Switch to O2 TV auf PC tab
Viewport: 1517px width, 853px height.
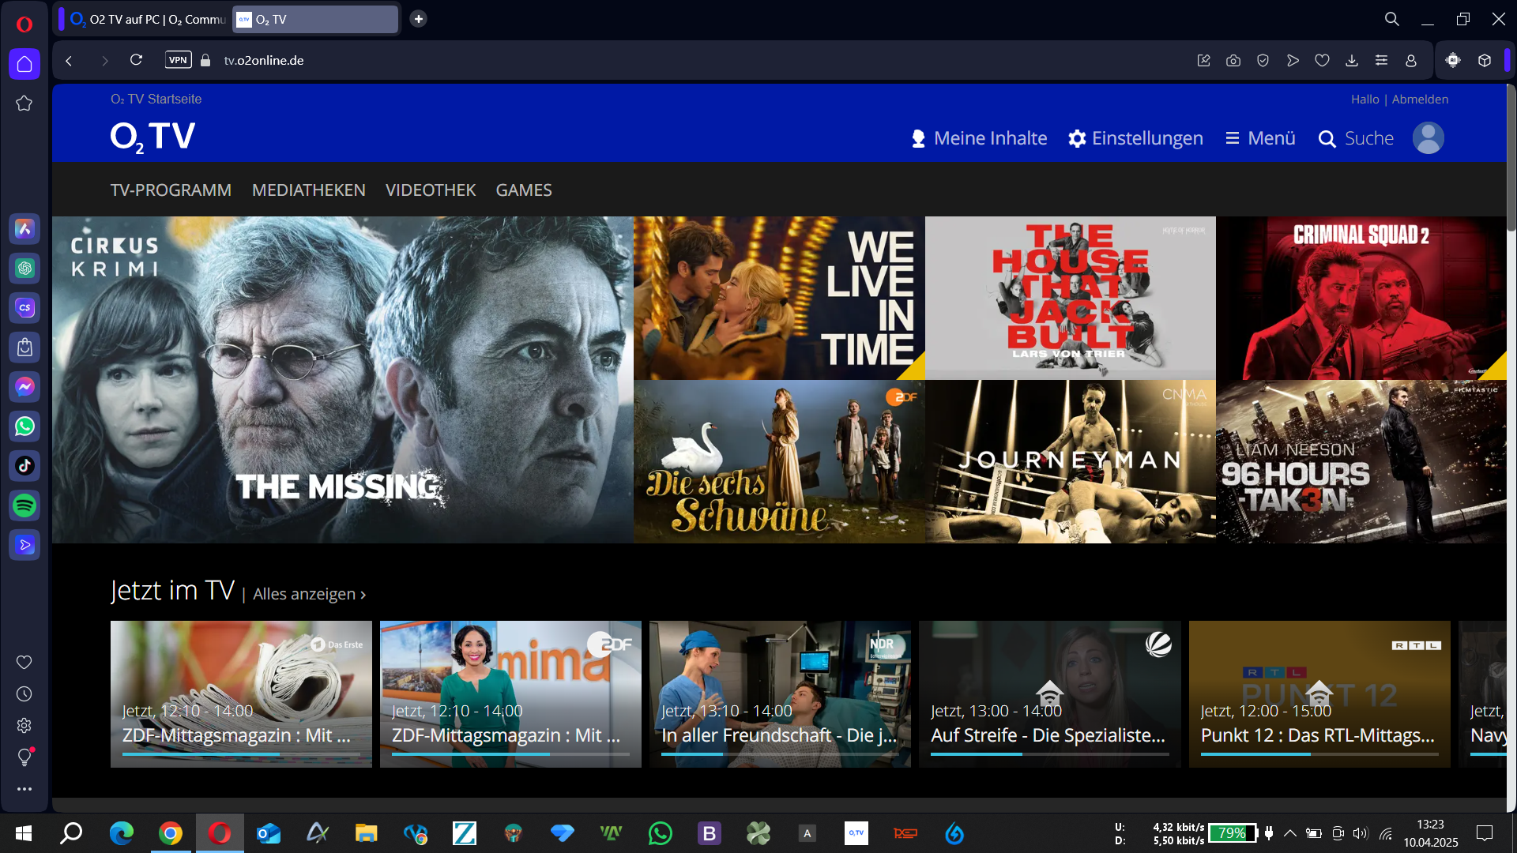click(147, 19)
